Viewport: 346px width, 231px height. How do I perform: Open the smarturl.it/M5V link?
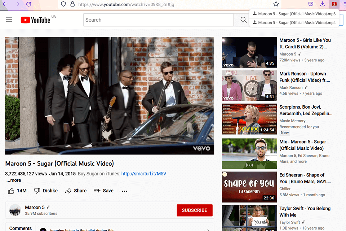(144, 174)
